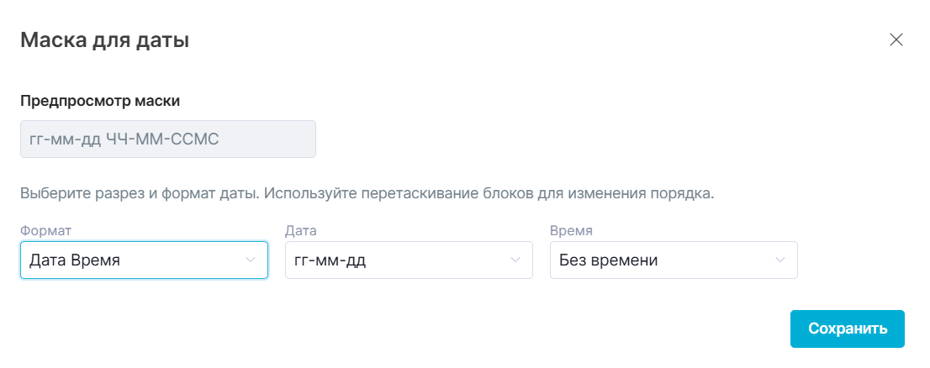Click the Выберите разрез и формат даты sentence
Image resolution: width=930 pixels, height=368 pixels.
140,193
